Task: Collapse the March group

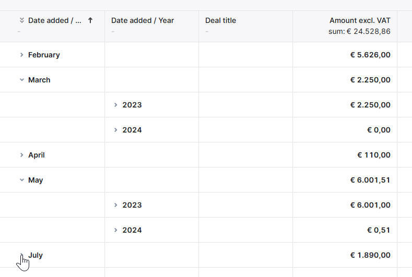Action: 22,80
